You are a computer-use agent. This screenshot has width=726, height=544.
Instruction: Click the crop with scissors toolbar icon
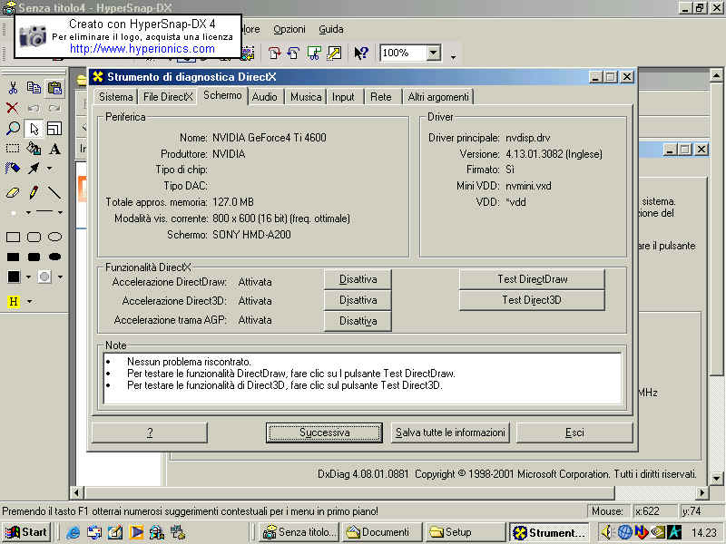pos(314,53)
